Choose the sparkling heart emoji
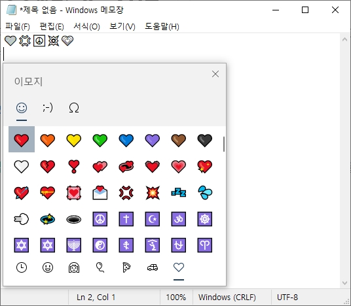This screenshot has height=306, width=351. pyautogui.click(x=205, y=166)
